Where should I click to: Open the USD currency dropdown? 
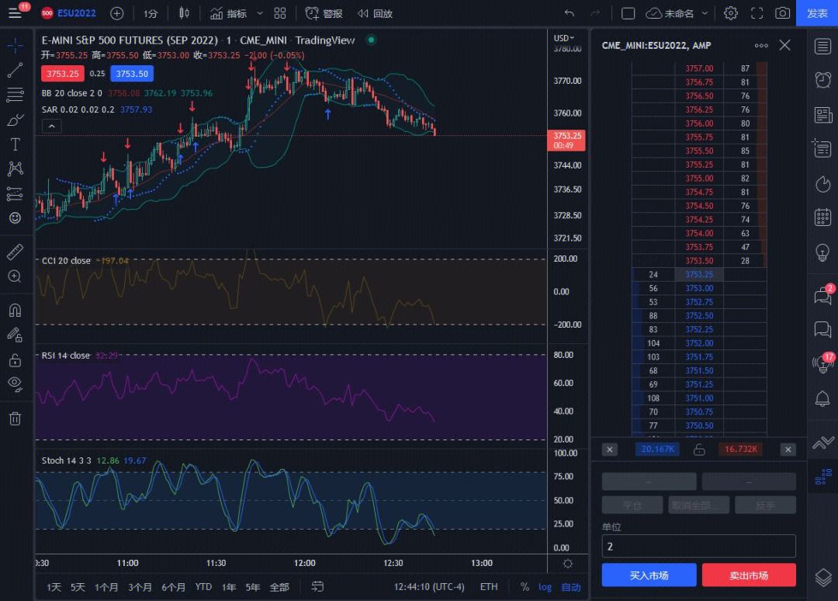tap(564, 38)
